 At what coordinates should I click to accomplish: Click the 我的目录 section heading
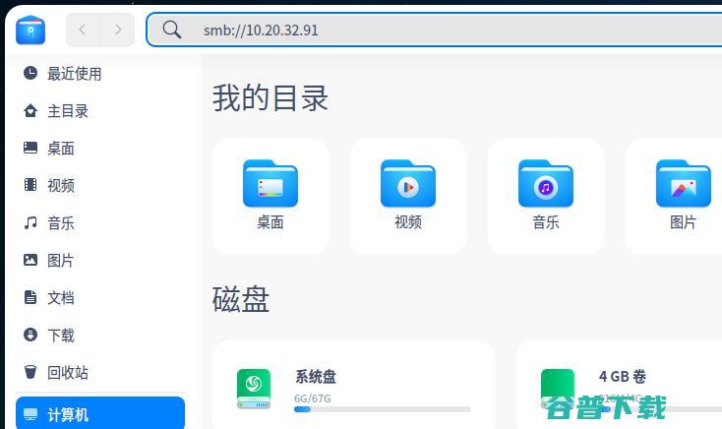tap(271, 98)
